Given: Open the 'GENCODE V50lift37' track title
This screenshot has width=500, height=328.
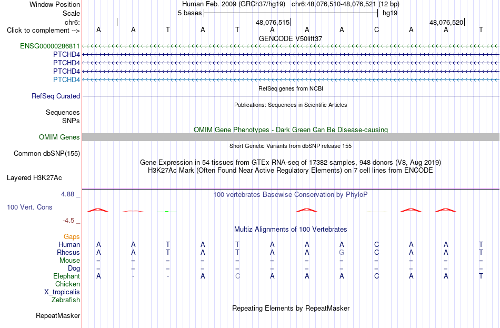Looking at the screenshot, I should 291,38.
